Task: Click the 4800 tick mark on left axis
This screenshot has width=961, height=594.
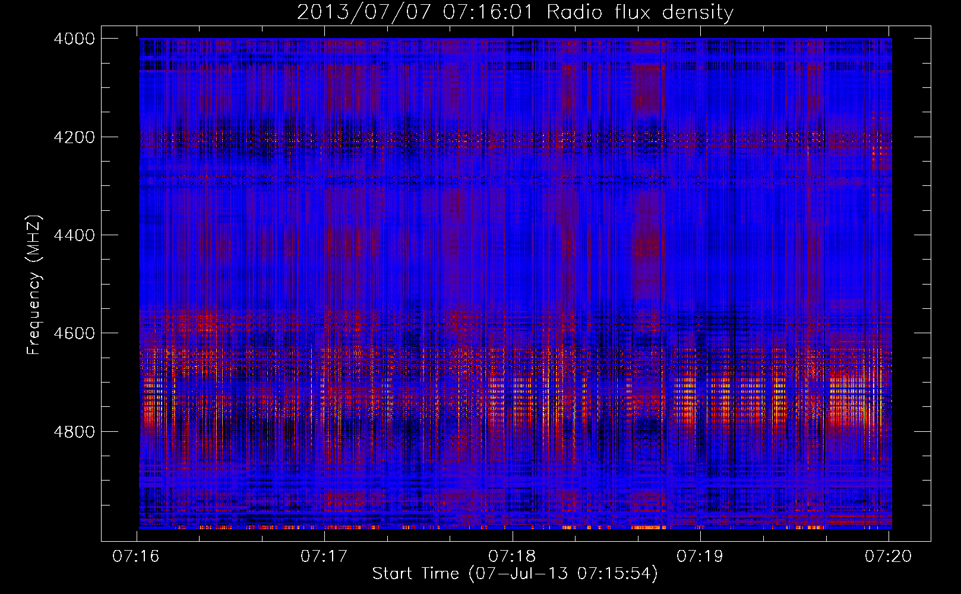Action: pos(110,431)
